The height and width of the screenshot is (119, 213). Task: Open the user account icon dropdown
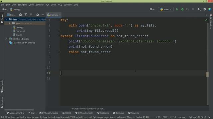(152, 9)
